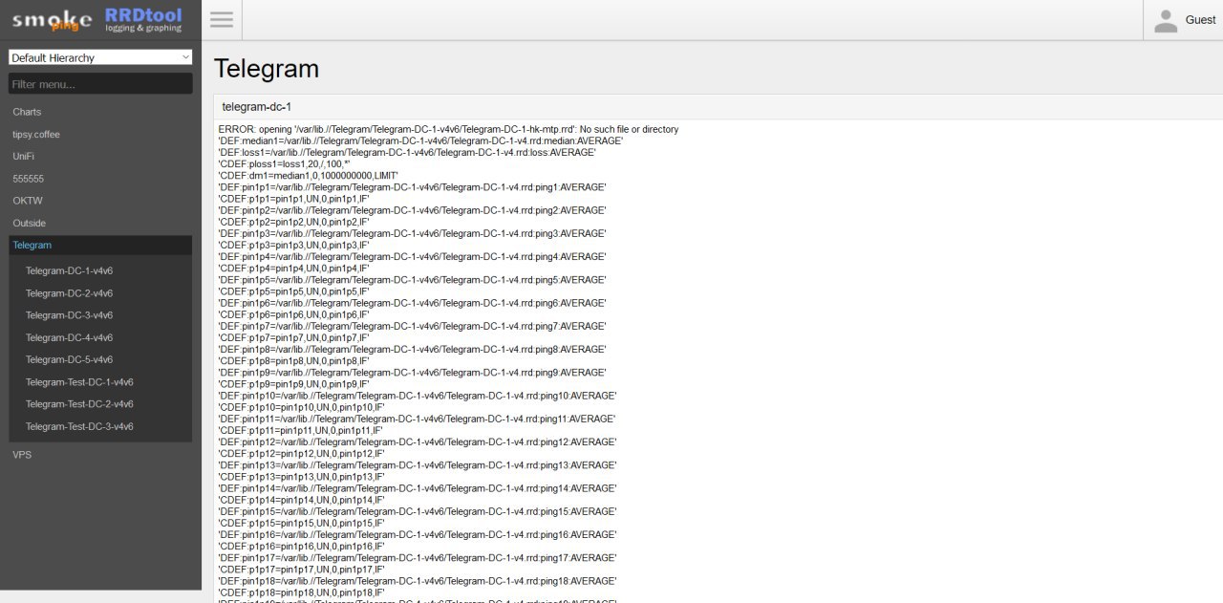Image resolution: width=1223 pixels, height=603 pixels.
Task: Click the 'CDEF:p1p9' line
Action: (x=293, y=384)
